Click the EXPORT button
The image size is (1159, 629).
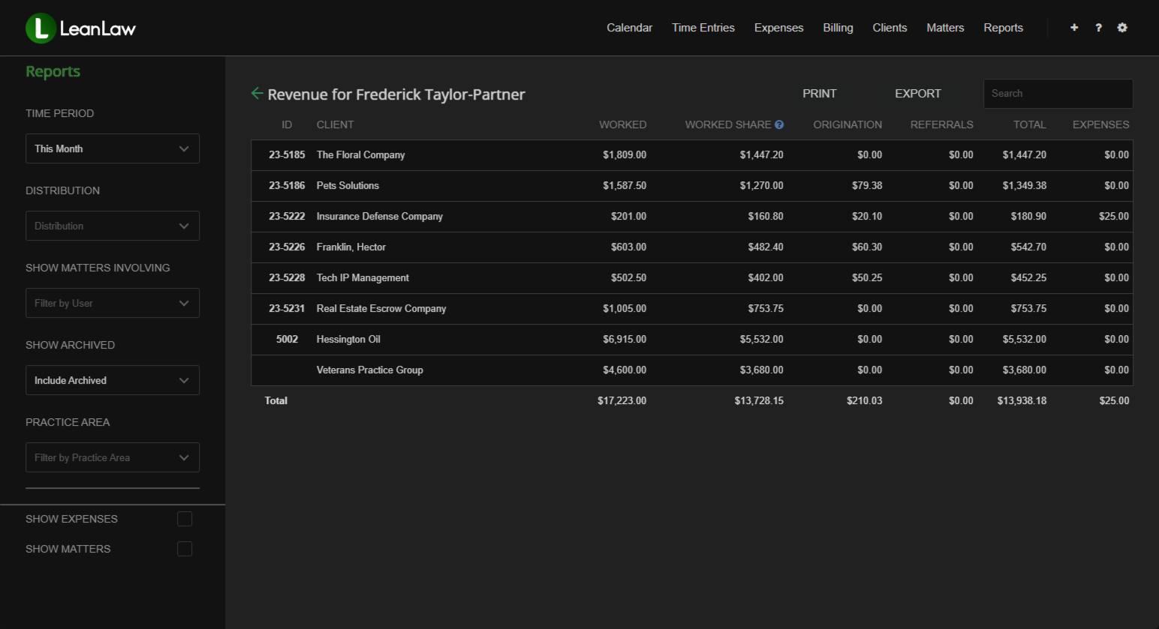[x=917, y=94]
